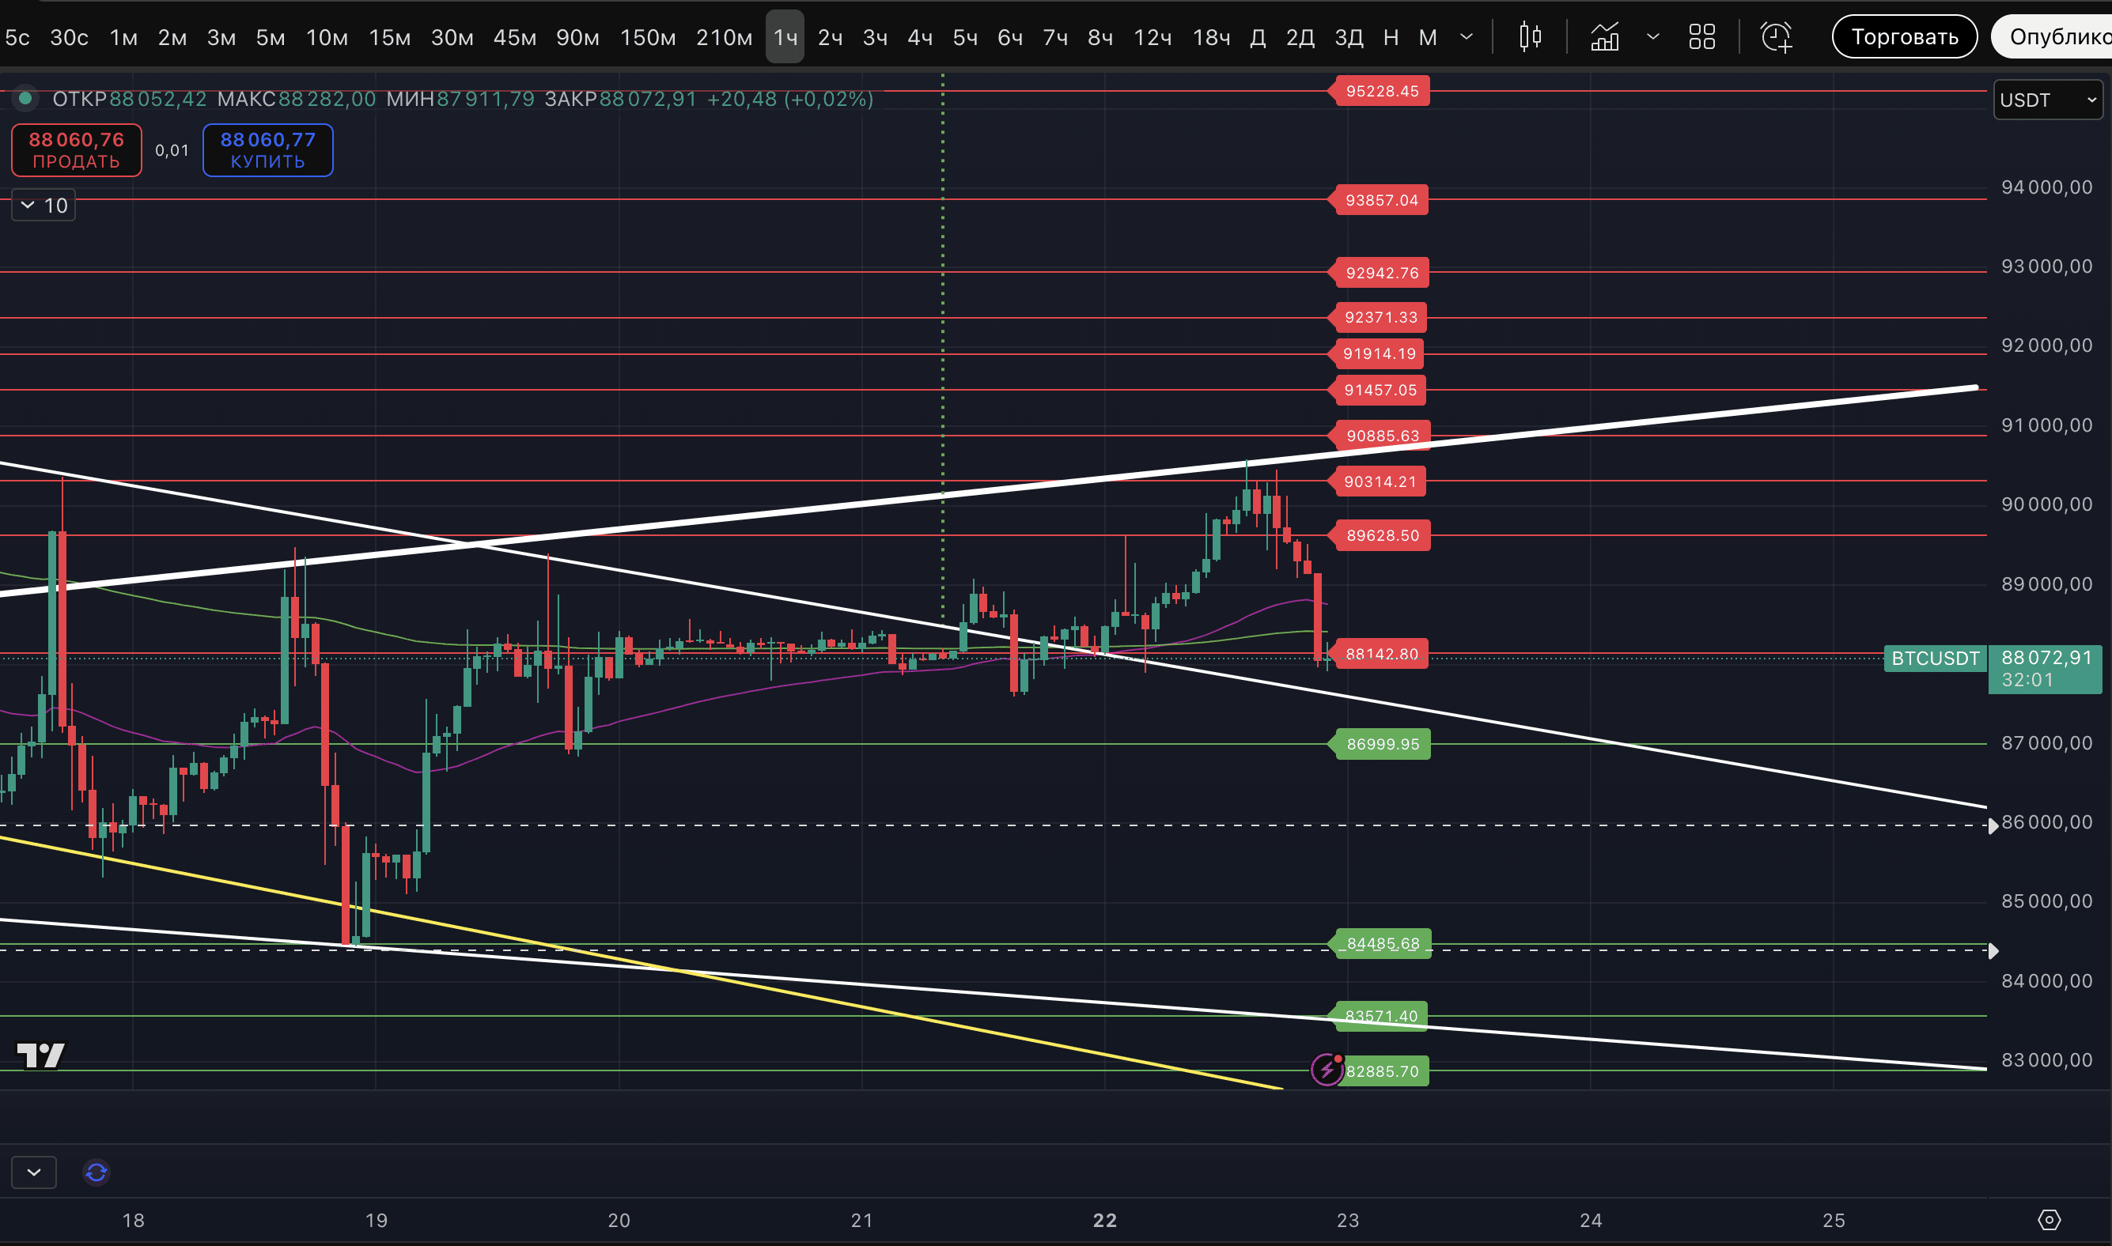The image size is (2112, 1246).
Task: Click the chart settings gear icon
Action: coord(2049,1220)
